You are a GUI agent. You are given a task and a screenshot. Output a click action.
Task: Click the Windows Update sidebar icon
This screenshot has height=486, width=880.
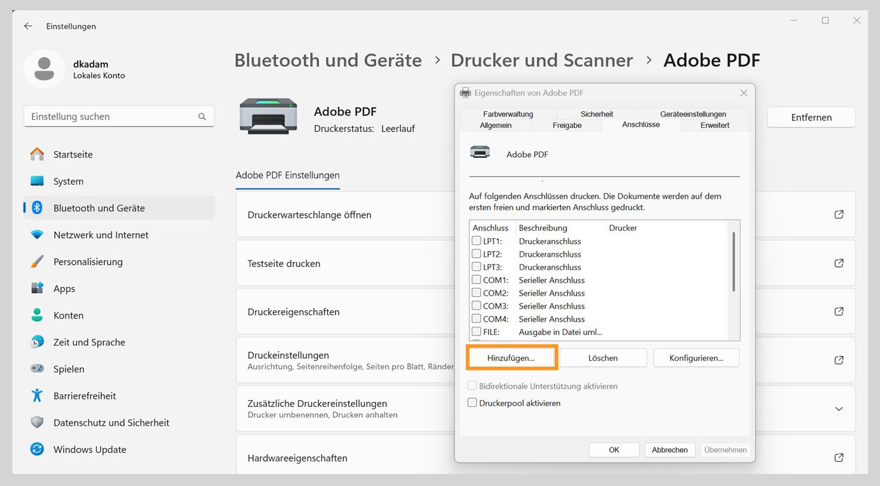point(38,449)
